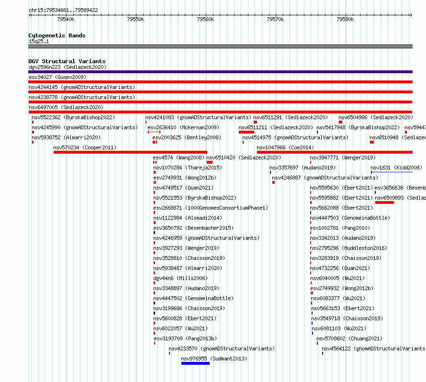Select esv3650792 (Besenbacher2015) label
The width and height of the screenshot is (426, 382).
tap(193, 228)
